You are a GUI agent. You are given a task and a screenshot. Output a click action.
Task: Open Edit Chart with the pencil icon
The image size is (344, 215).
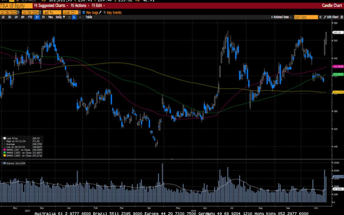[x=325, y=17]
